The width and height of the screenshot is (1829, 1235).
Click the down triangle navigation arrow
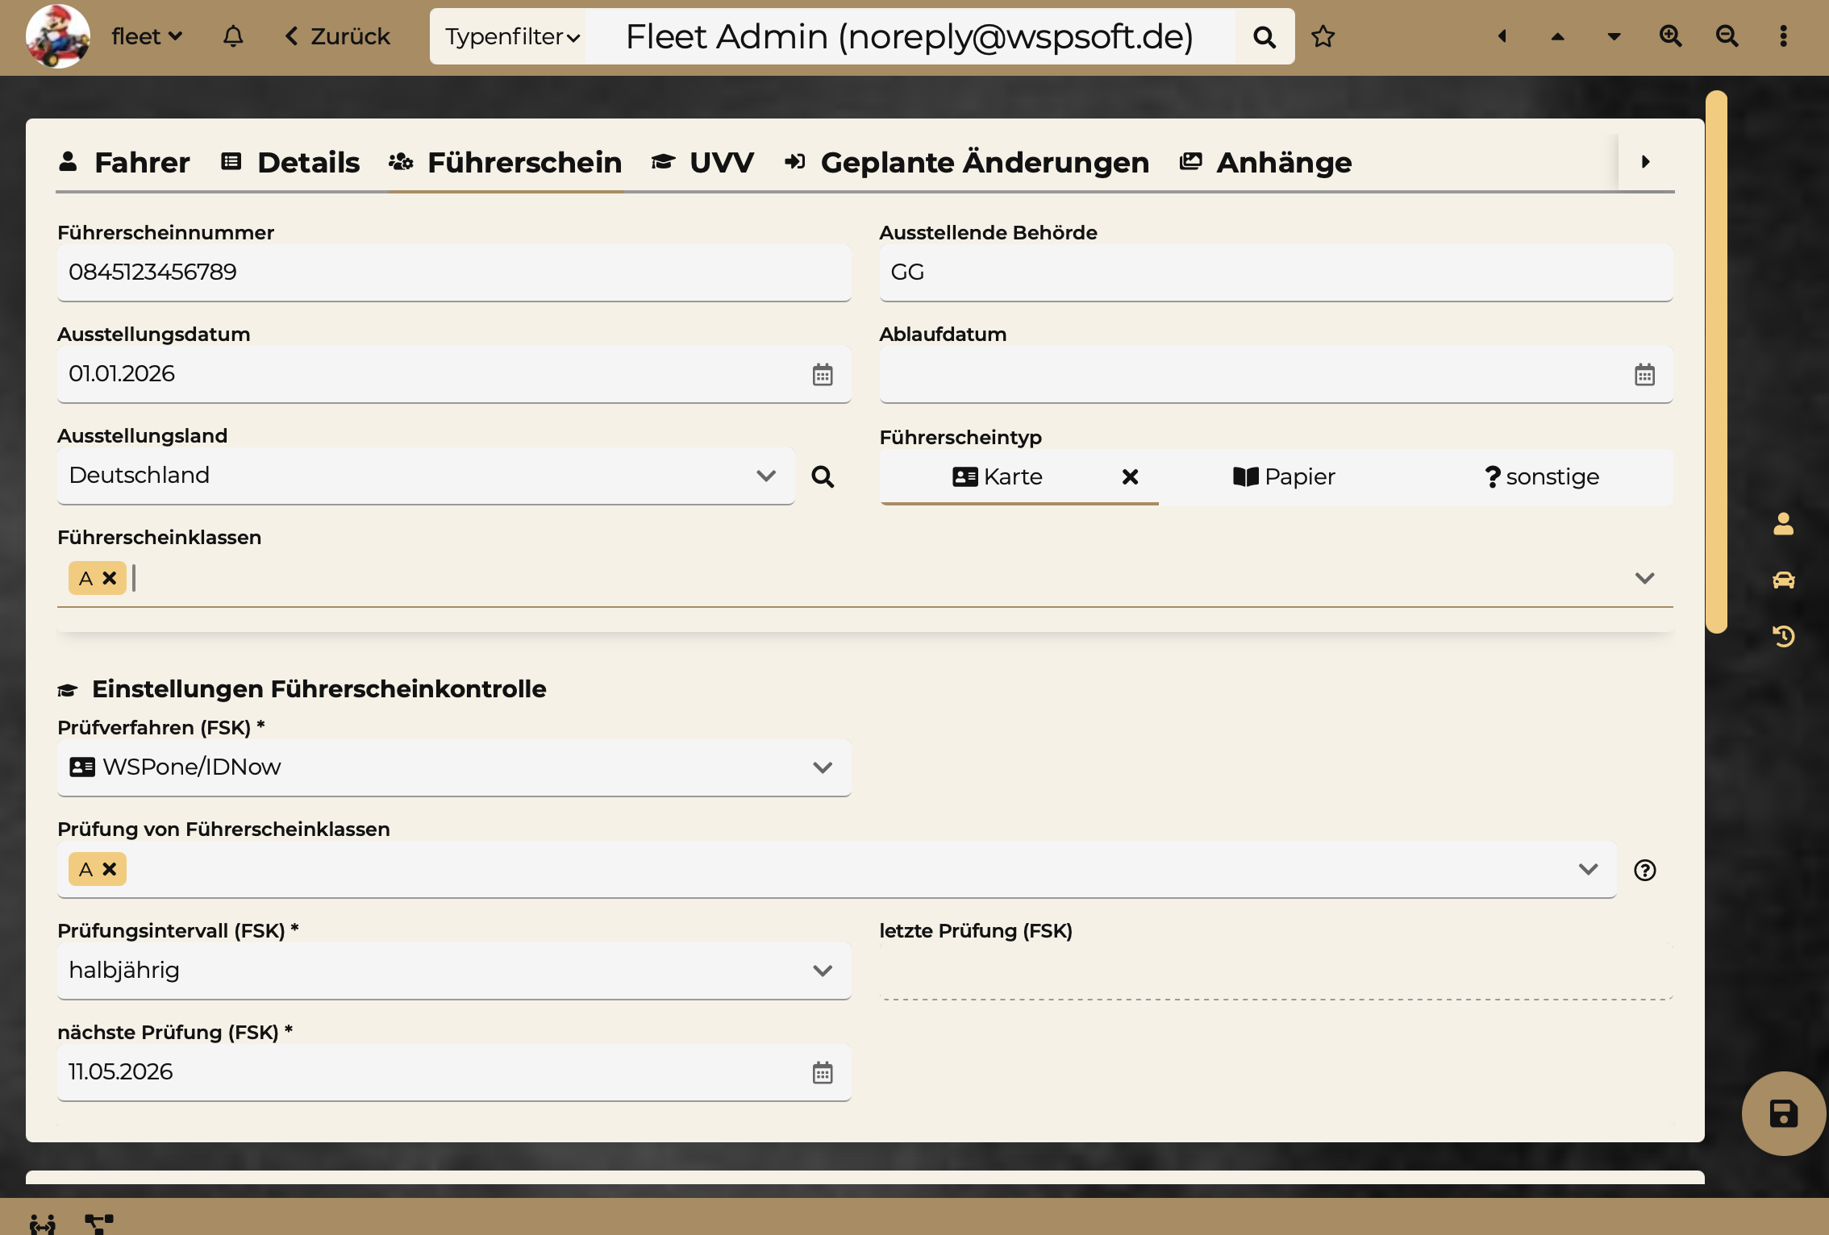coord(1614,36)
